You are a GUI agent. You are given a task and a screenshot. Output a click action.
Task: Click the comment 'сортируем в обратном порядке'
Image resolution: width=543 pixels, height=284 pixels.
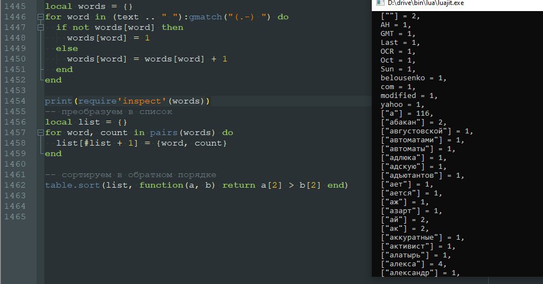[x=139, y=175]
